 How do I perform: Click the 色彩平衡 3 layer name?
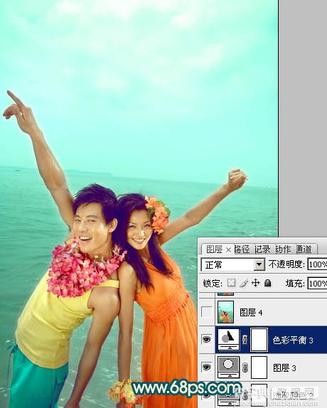[293, 340]
